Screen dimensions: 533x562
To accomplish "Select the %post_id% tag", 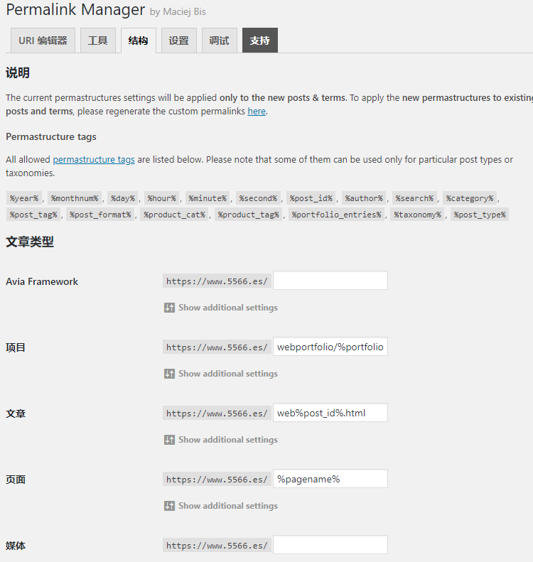I will pyautogui.click(x=311, y=198).
